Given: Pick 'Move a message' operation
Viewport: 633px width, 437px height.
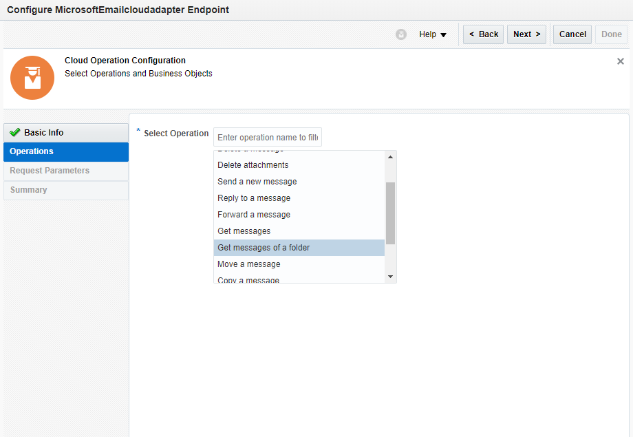Looking at the screenshot, I should pos(249,264).
